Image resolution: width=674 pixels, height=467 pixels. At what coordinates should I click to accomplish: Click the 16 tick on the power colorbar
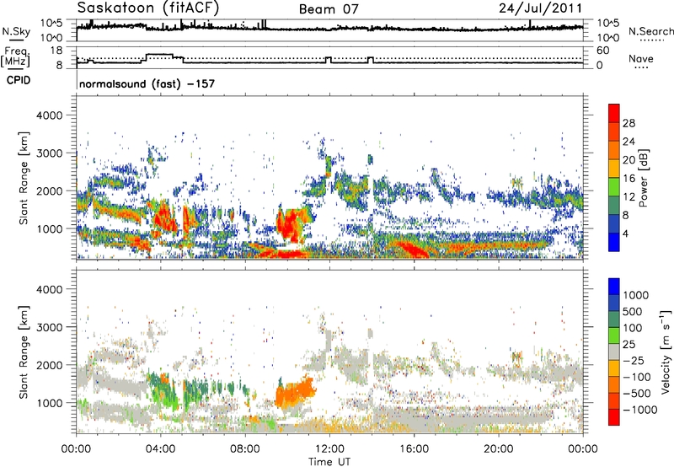629,179
